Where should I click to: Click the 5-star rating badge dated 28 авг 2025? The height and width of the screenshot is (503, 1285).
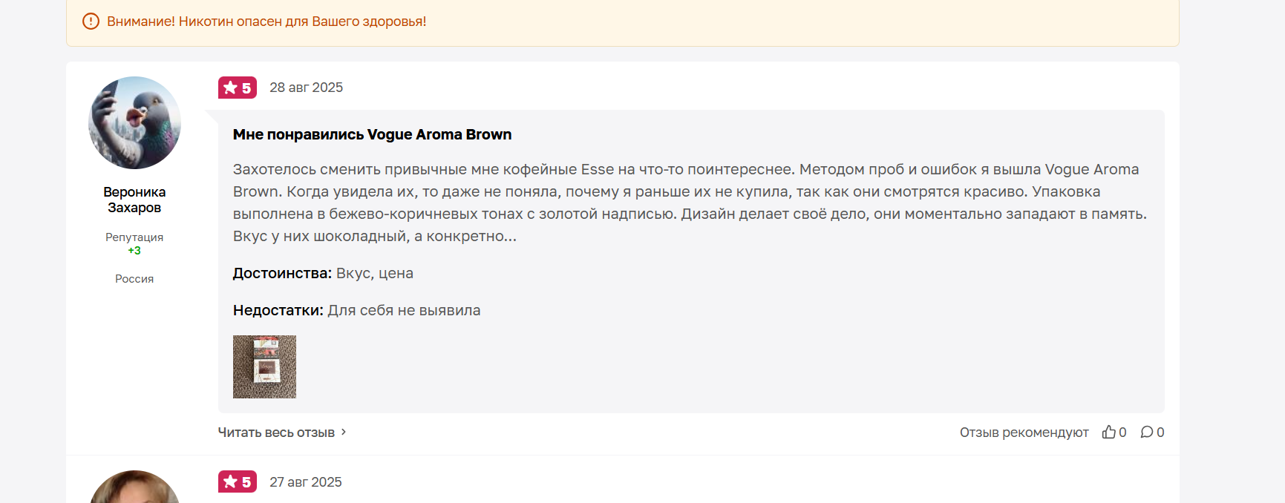click(x=238, y=88)
